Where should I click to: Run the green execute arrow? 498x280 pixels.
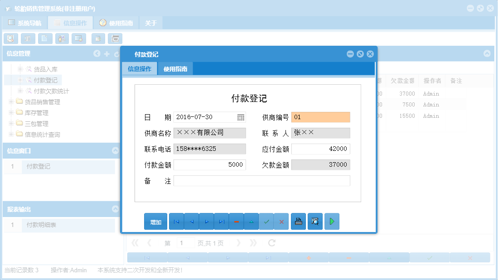[x=332, y=222]
